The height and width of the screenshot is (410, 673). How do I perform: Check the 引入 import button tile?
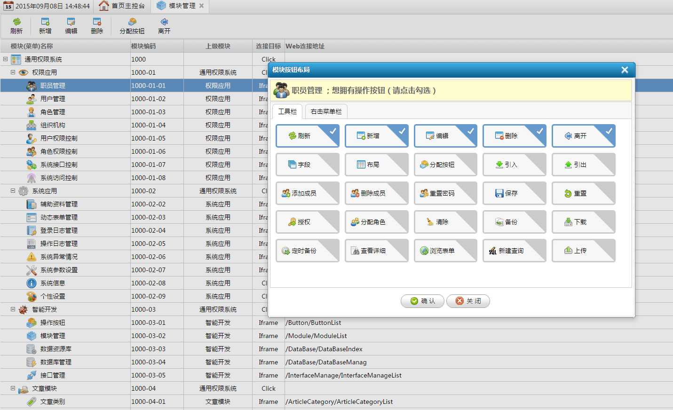(515, 165)
